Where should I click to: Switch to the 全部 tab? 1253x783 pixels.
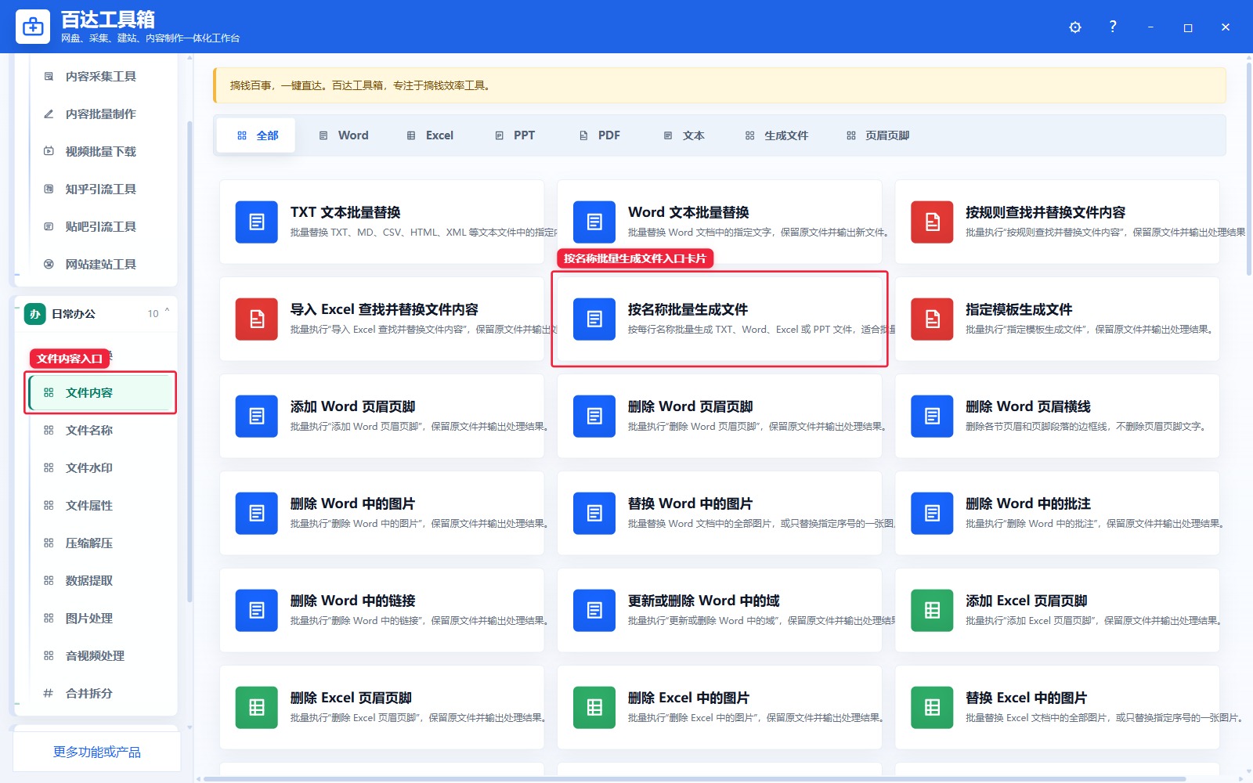coord(257,135)
